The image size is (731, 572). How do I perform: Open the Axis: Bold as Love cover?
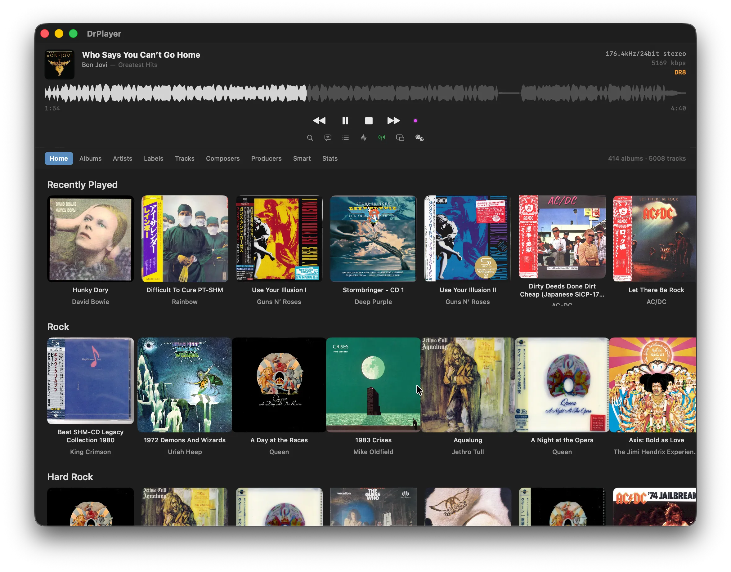pyautogui.click(x=653, y=385)
